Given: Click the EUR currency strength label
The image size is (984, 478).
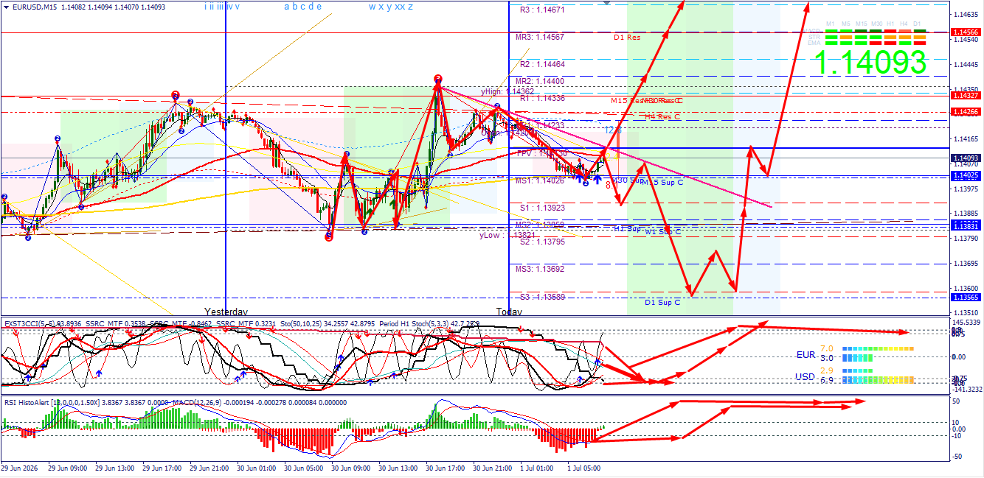Looking at the screenshot, I should 806,354.
